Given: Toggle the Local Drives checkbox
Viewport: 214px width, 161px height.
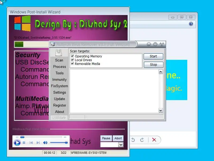Looking at the screenshot, I should (x=72, y=60).
